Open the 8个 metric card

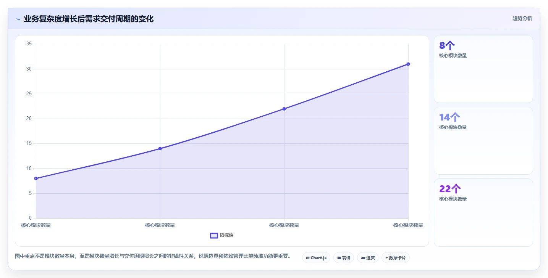pos(483,69)
